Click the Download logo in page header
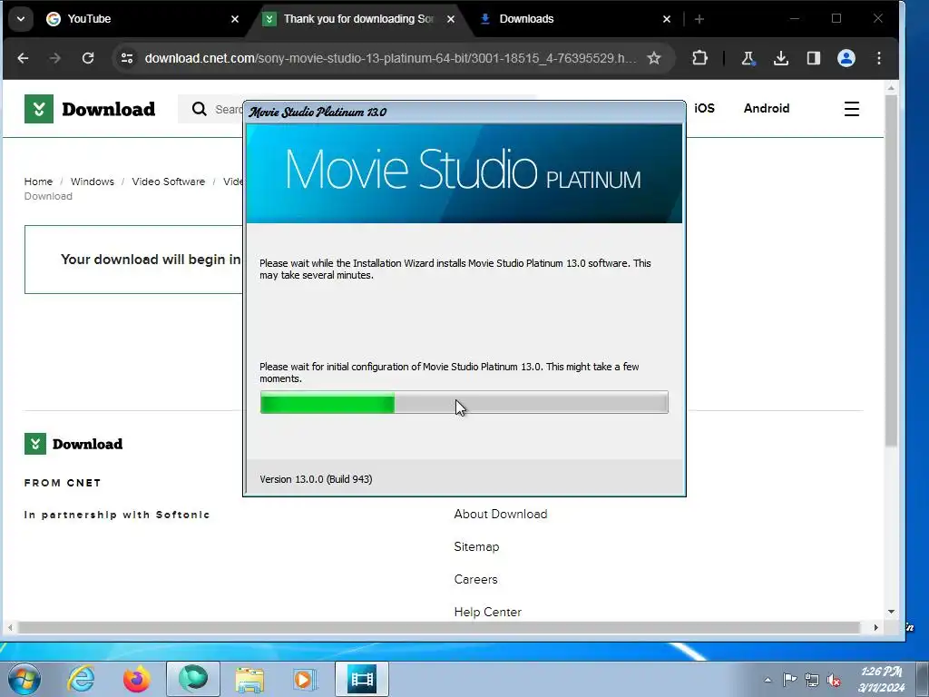929x697 pixels. click(90, 109)
